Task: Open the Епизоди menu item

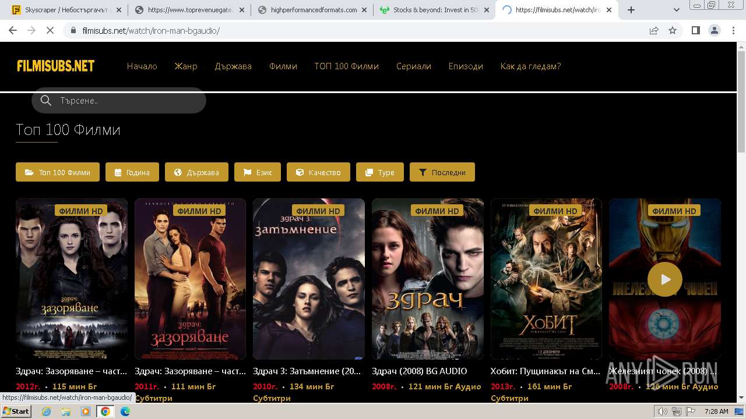Action: point(466,66)
